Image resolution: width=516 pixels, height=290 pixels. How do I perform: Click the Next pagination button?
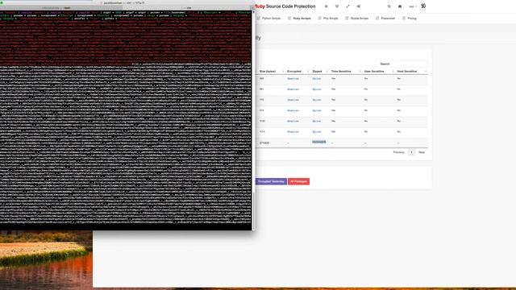(x=422, y=152)
